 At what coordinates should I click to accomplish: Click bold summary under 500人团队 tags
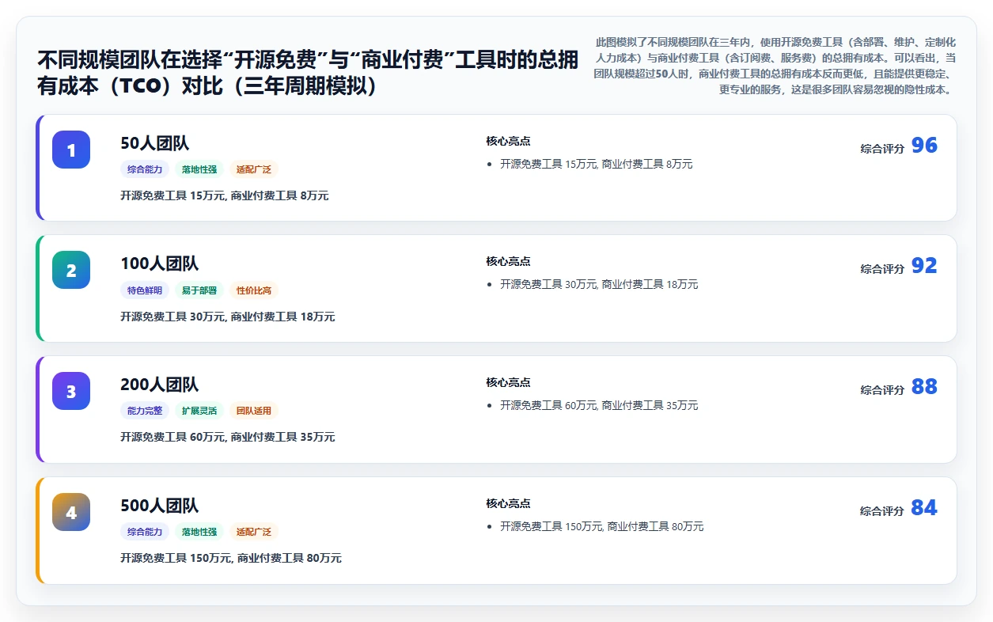[231, 558]
